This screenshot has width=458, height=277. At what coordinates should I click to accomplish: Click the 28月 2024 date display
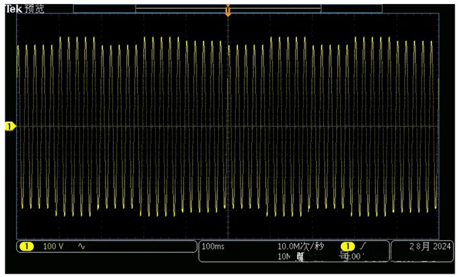point(424,247)
